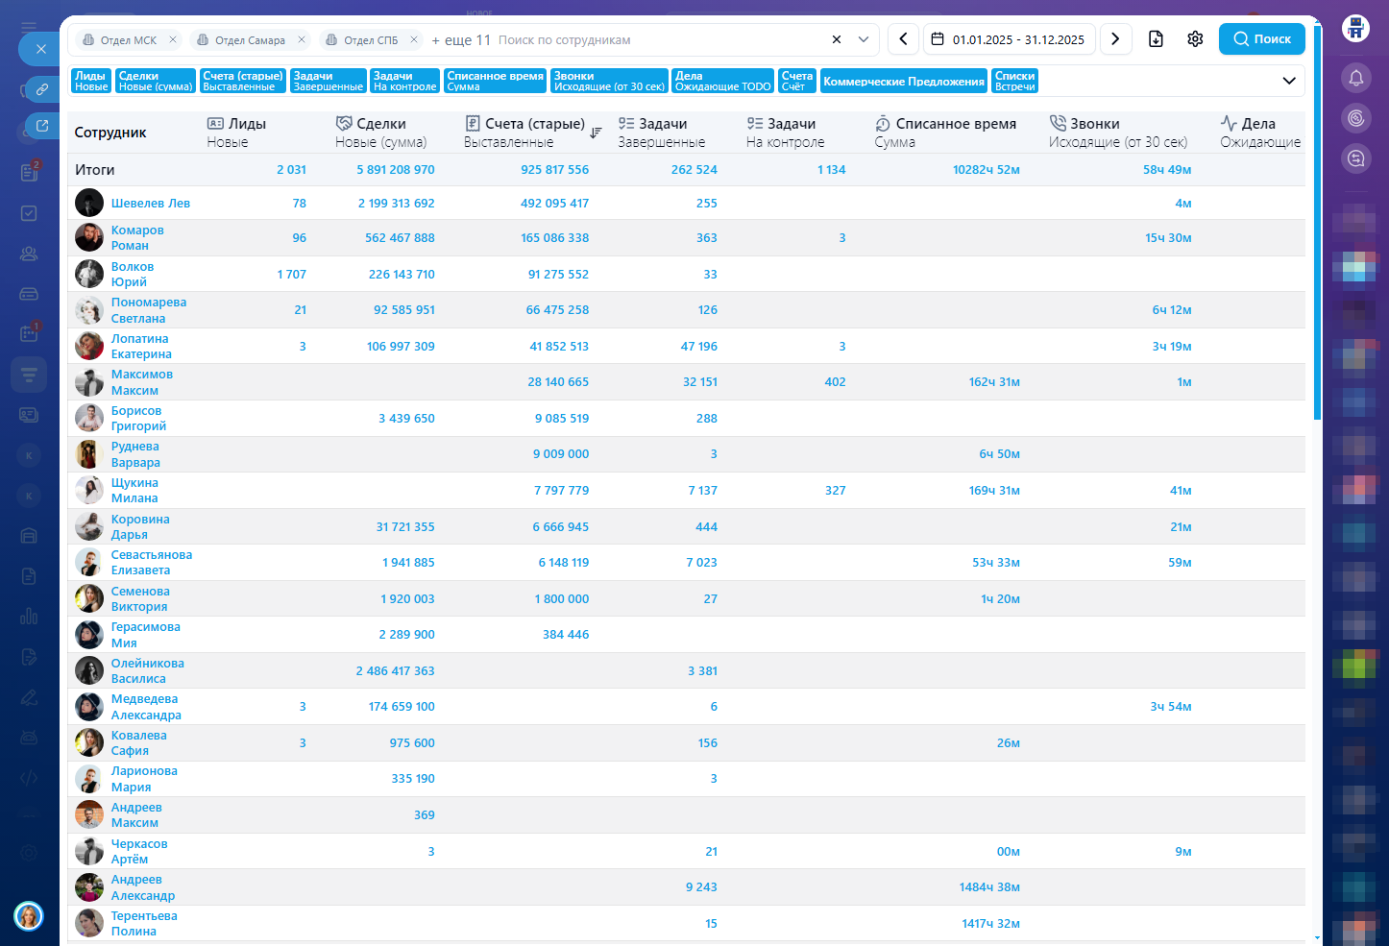This screenshot has height=946, width=1389.
Task: Go to the previous date period
Action: [x=903, y=39]
